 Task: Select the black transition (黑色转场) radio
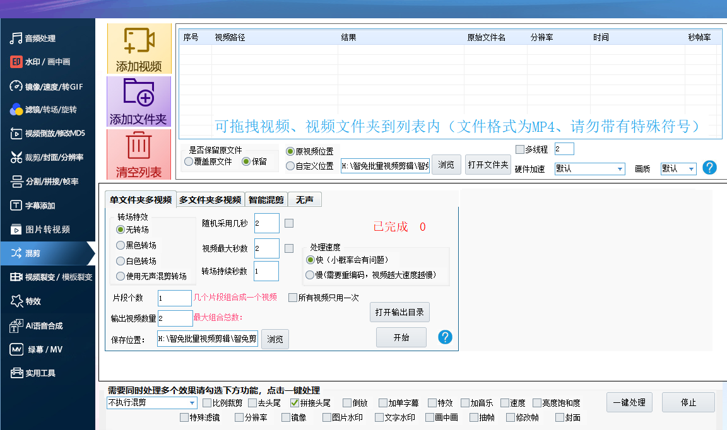click(x=121, y=245)
